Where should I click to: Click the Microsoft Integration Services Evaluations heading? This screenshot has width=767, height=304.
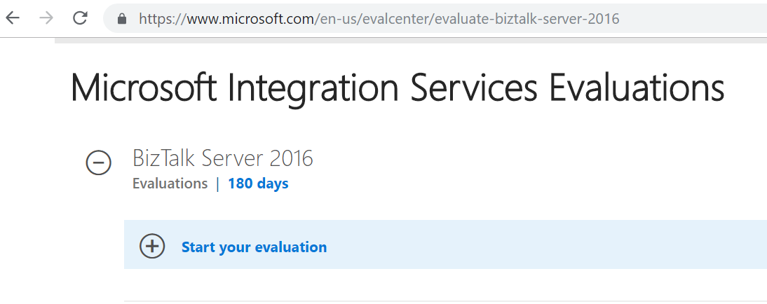(398, 89)
